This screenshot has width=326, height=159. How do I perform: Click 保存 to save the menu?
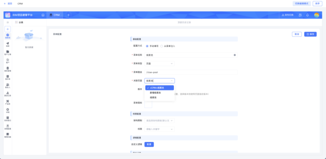click(x=310, y=34)
